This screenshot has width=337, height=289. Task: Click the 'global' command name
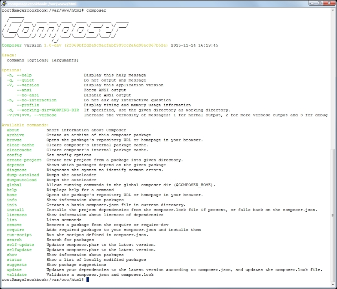[x=14, y=185]
